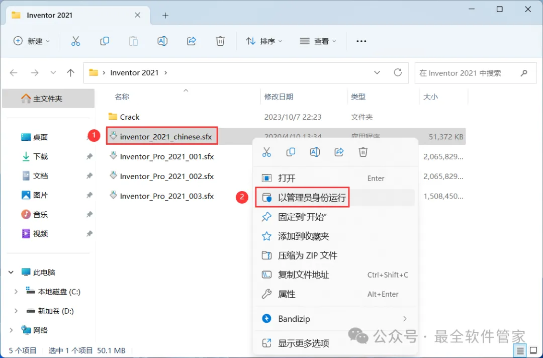The height and width of the screenshot is (358, 543).
Task: Open the 新建 dropdown
Action: [32, 41]
